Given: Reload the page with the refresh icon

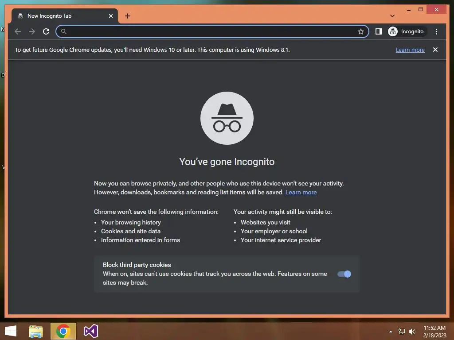Looking at the screenshot, I should click(46, 31).
